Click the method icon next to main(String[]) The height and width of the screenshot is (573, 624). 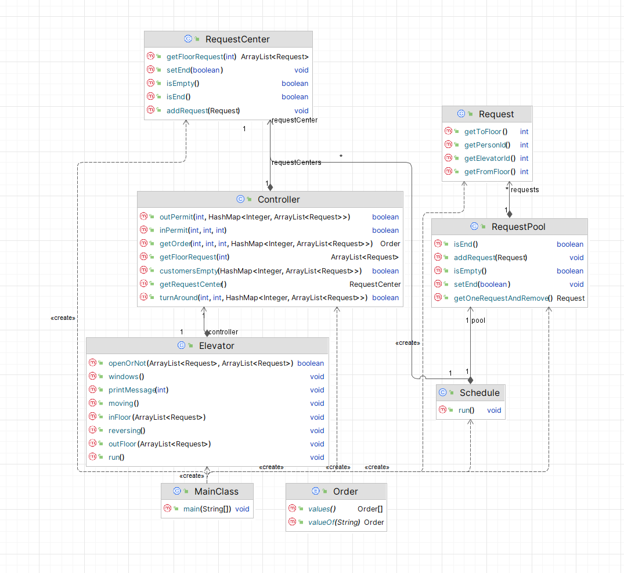pos(167,508)
